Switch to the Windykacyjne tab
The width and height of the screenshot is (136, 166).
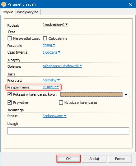point(28,12)
